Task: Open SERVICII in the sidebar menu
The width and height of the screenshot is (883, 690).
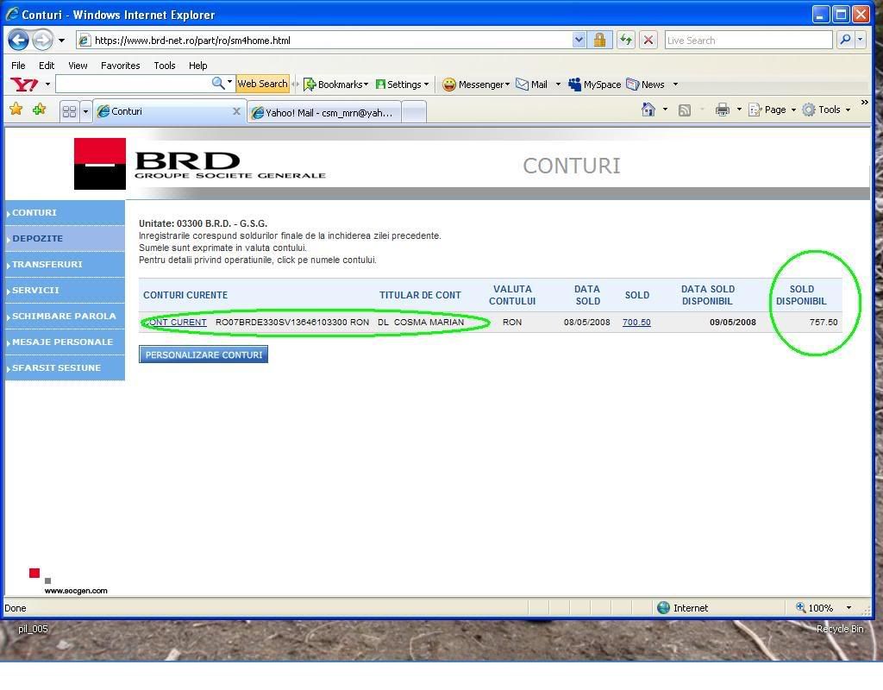Action: pyautogui.click(x=65, y=290)
